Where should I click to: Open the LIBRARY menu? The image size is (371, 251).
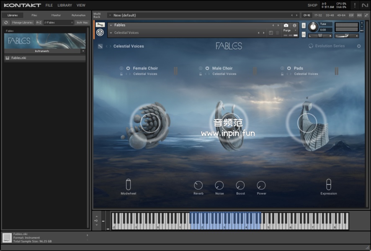click(x=64, y=5)
